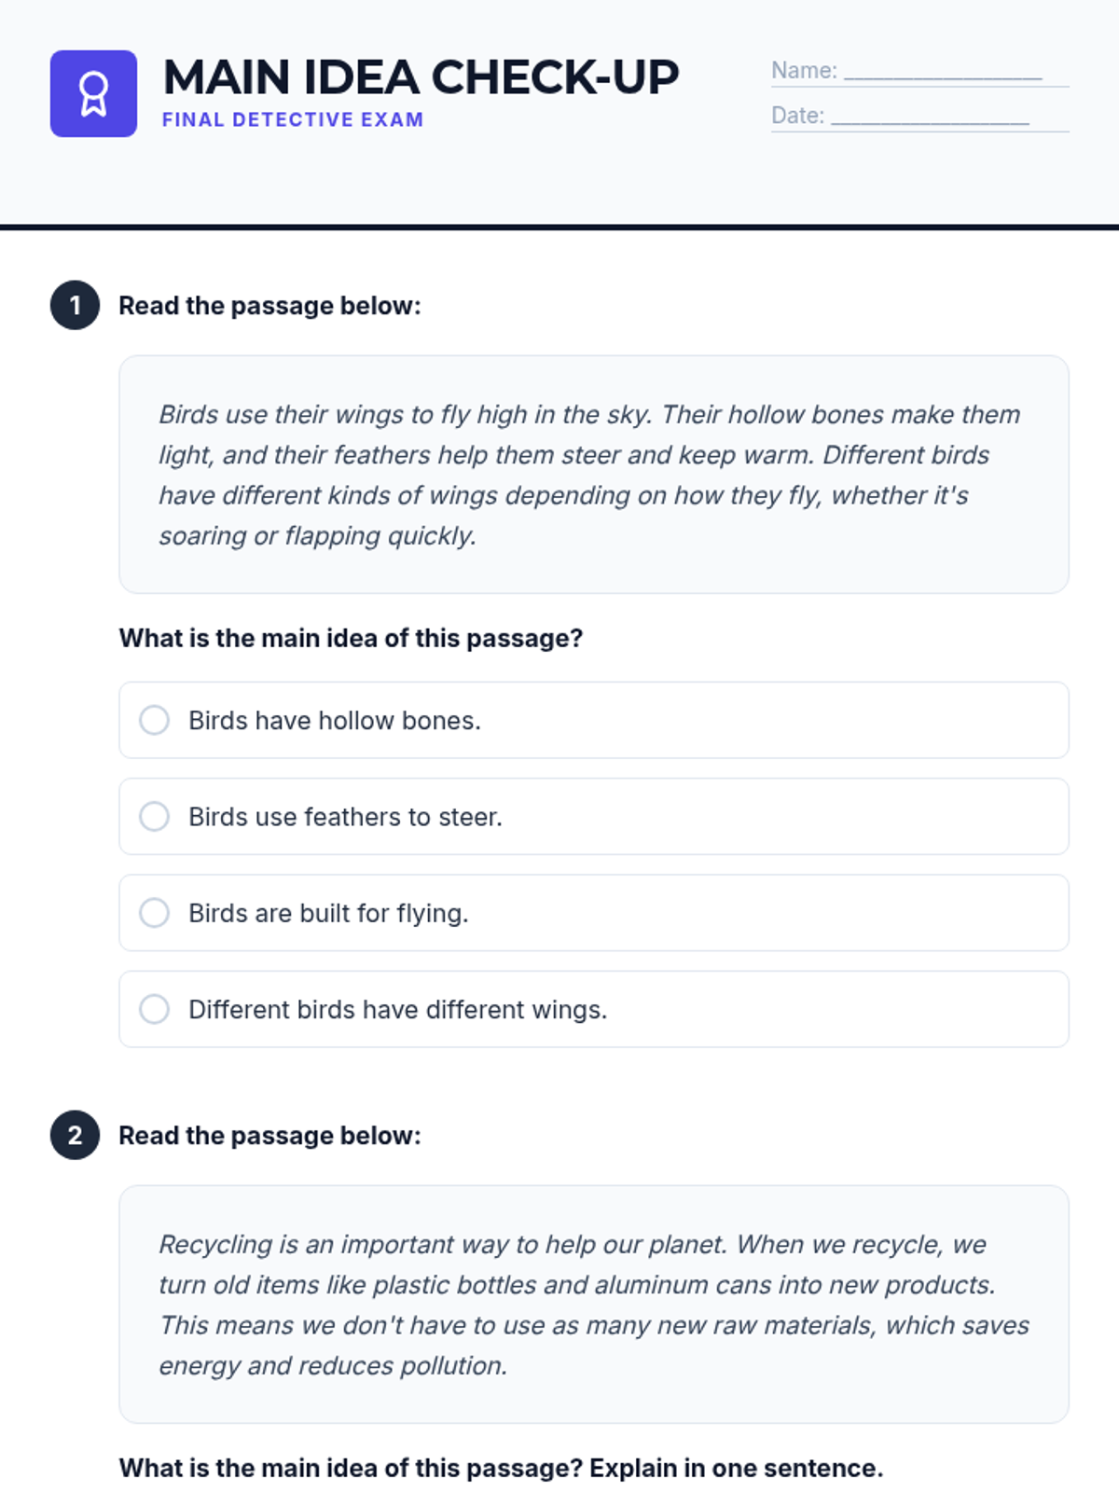
Task: Click the "Name:" label text
Action: (804, 71)
